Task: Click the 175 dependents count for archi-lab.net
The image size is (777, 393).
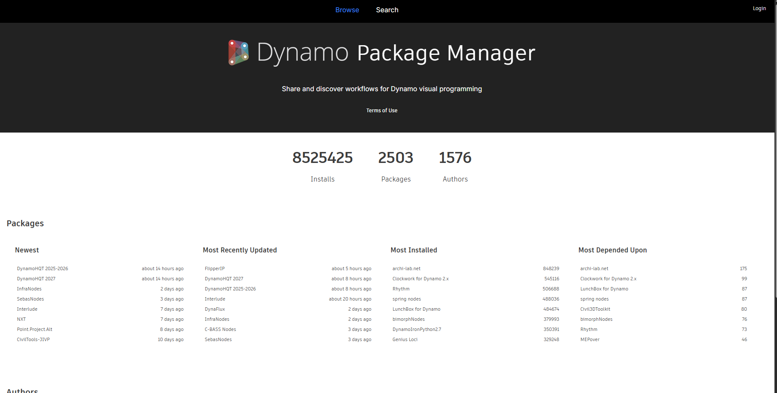Action: [x=743, y=268]
